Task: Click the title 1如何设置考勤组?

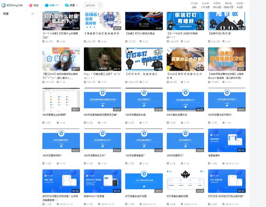Action: 135,155
